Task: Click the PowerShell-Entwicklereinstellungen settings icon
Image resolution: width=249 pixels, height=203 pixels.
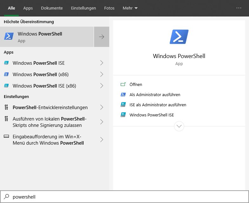Action: [x=6, y=108]
